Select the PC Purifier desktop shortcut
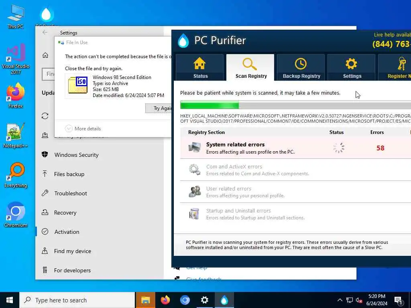The height and width of the screenshot is (308, 411). tap(47, 16)
